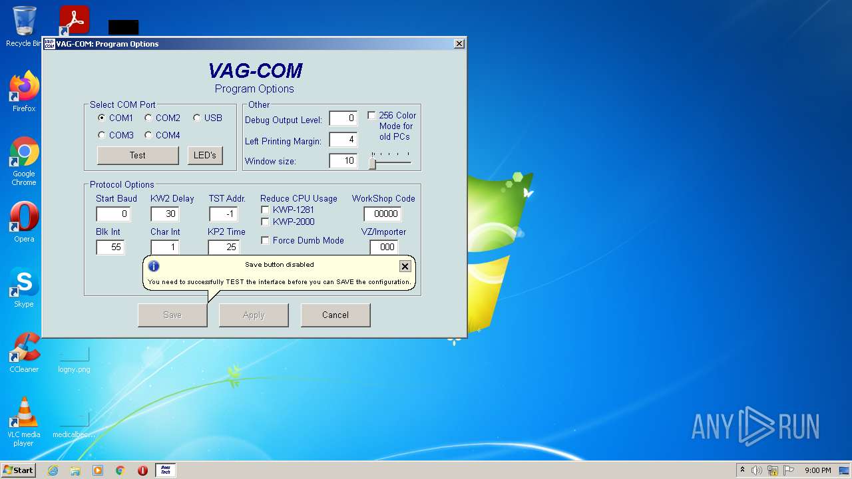Click the Apply button
This screenshot has width=852, height=479.
coord(254,315)
